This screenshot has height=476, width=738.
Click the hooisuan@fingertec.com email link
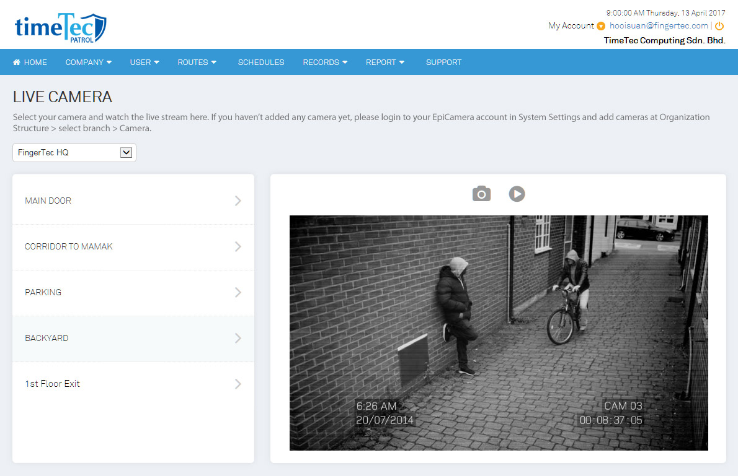[x=659, y=26]
